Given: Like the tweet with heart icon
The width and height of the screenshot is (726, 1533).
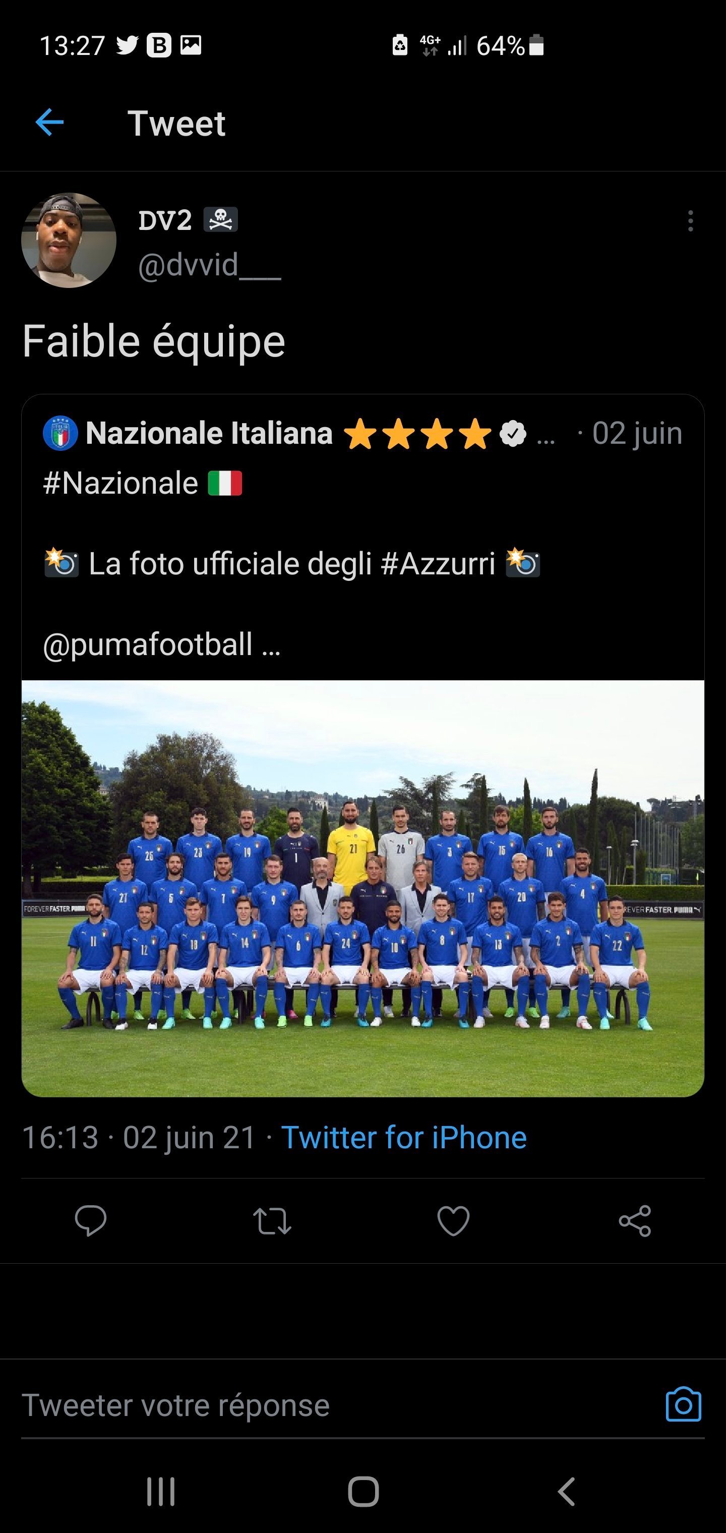Looking at the screenshot, I should [453, 1221].
